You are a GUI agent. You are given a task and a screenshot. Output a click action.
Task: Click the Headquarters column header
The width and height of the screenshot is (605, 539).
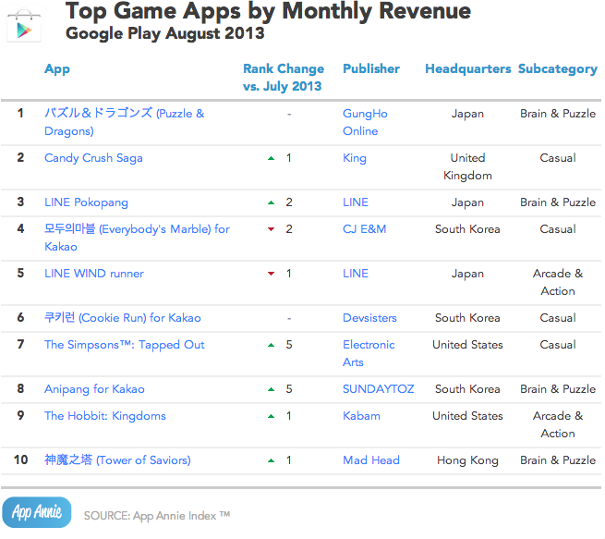pos(468,68)
